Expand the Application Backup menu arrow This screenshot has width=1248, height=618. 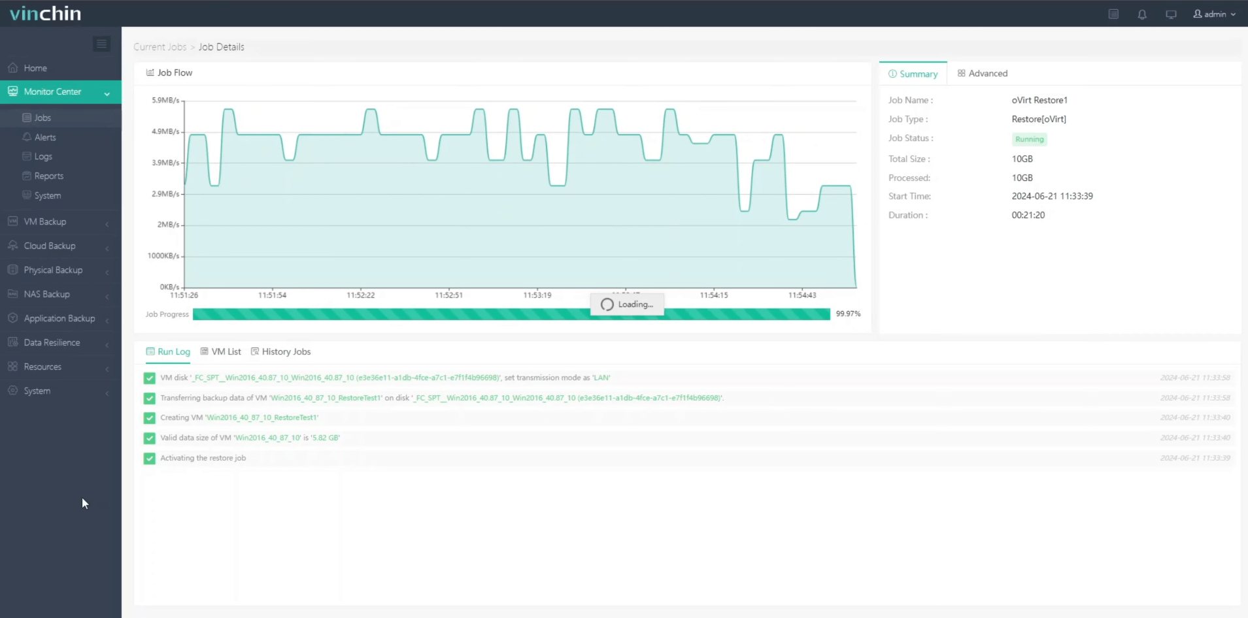(107, 320)
